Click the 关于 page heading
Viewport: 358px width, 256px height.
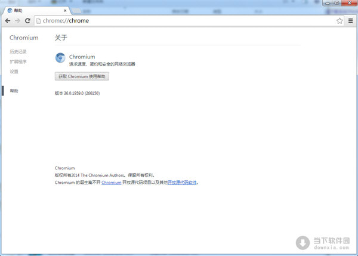click(61, 38)
